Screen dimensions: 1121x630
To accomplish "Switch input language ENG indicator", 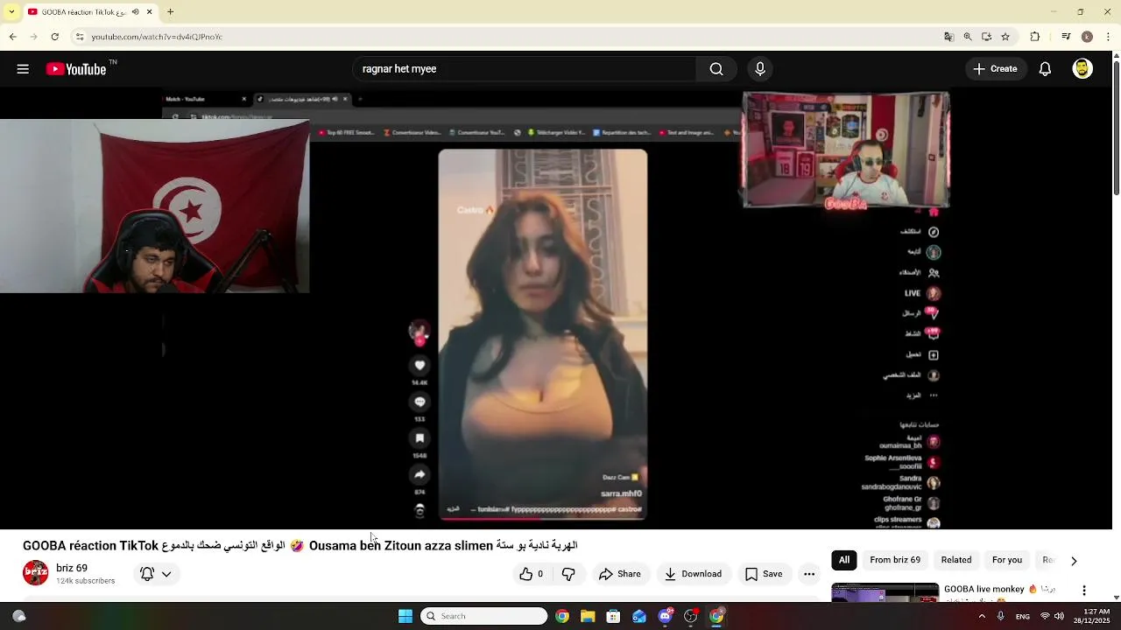I will click(1022, 616).
